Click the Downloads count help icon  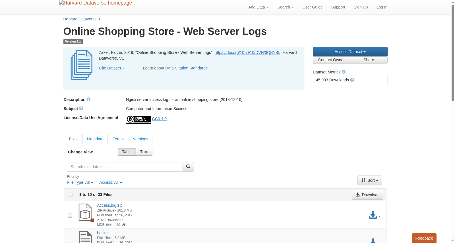352,80
